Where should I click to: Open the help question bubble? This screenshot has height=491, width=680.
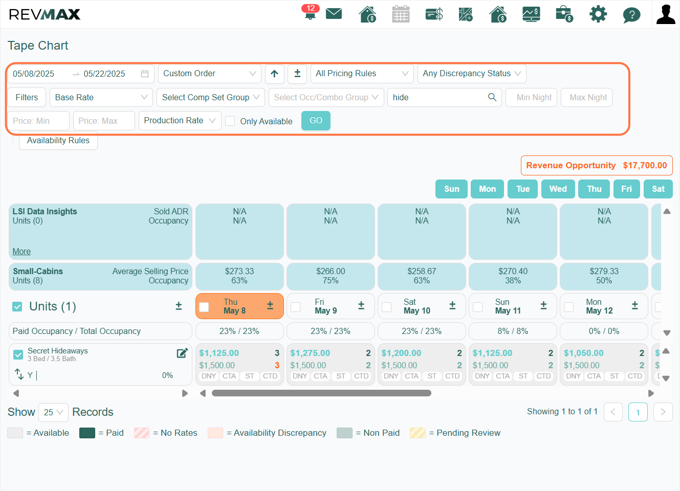(x=631, y=15)
